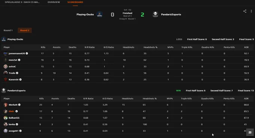Click 'Second Half Score: 7' text
Image resolution: width=255 pixels, height=138 pixels.
[222, 91]
